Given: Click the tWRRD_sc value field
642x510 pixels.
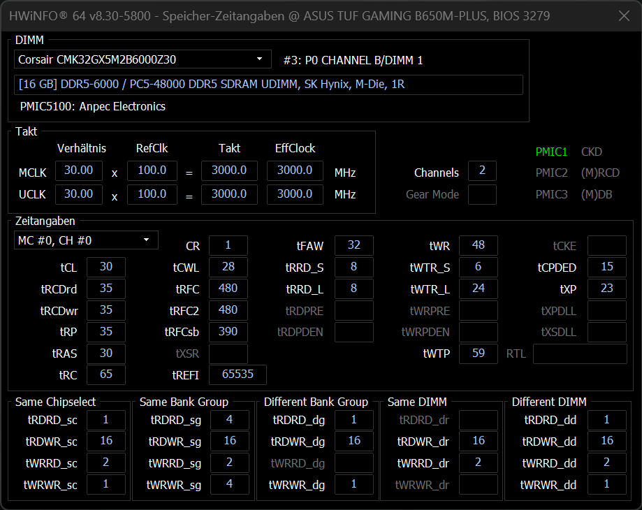Looking at the screenshot, I should (106, 463).
